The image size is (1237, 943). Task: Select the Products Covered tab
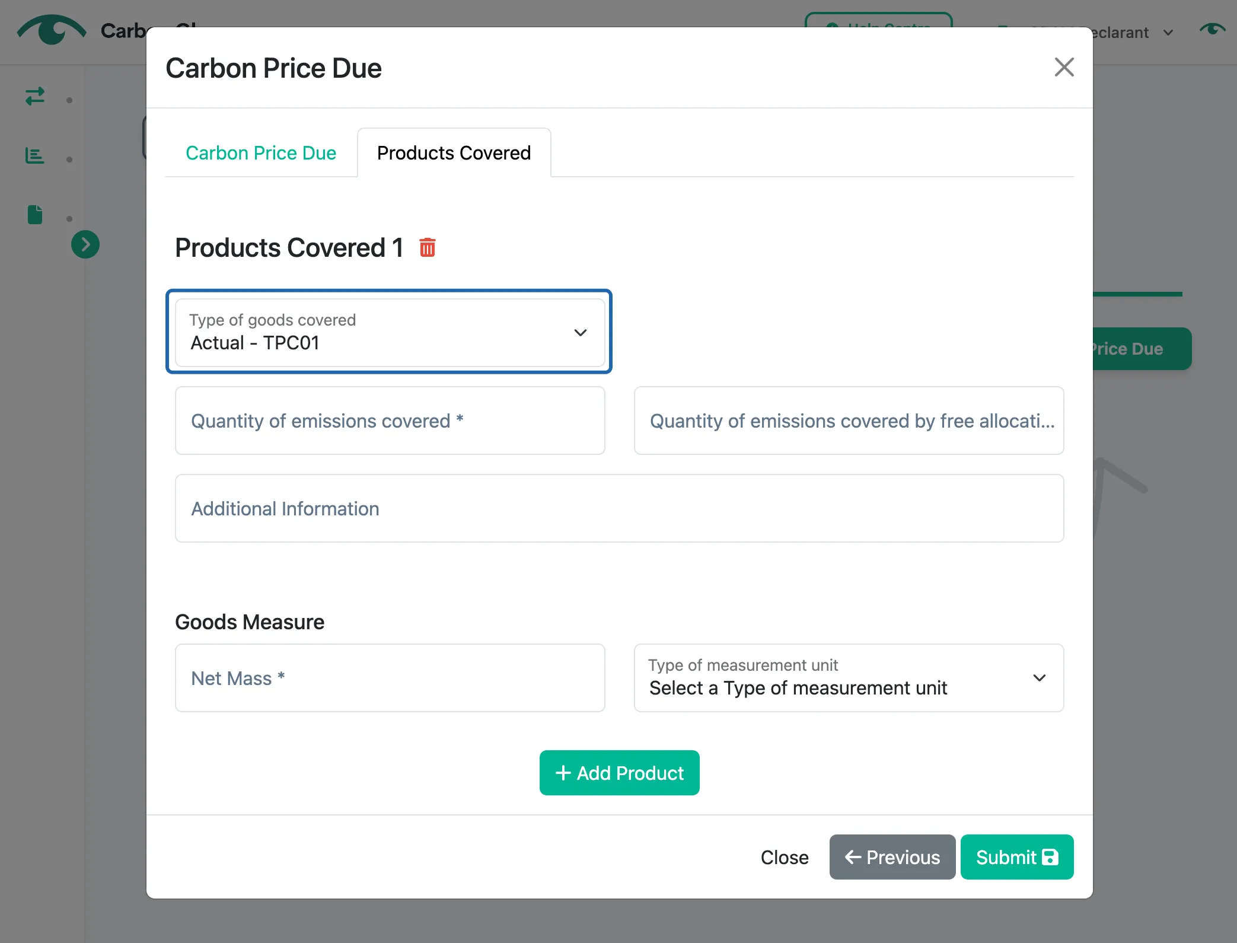tap(454, 153)
